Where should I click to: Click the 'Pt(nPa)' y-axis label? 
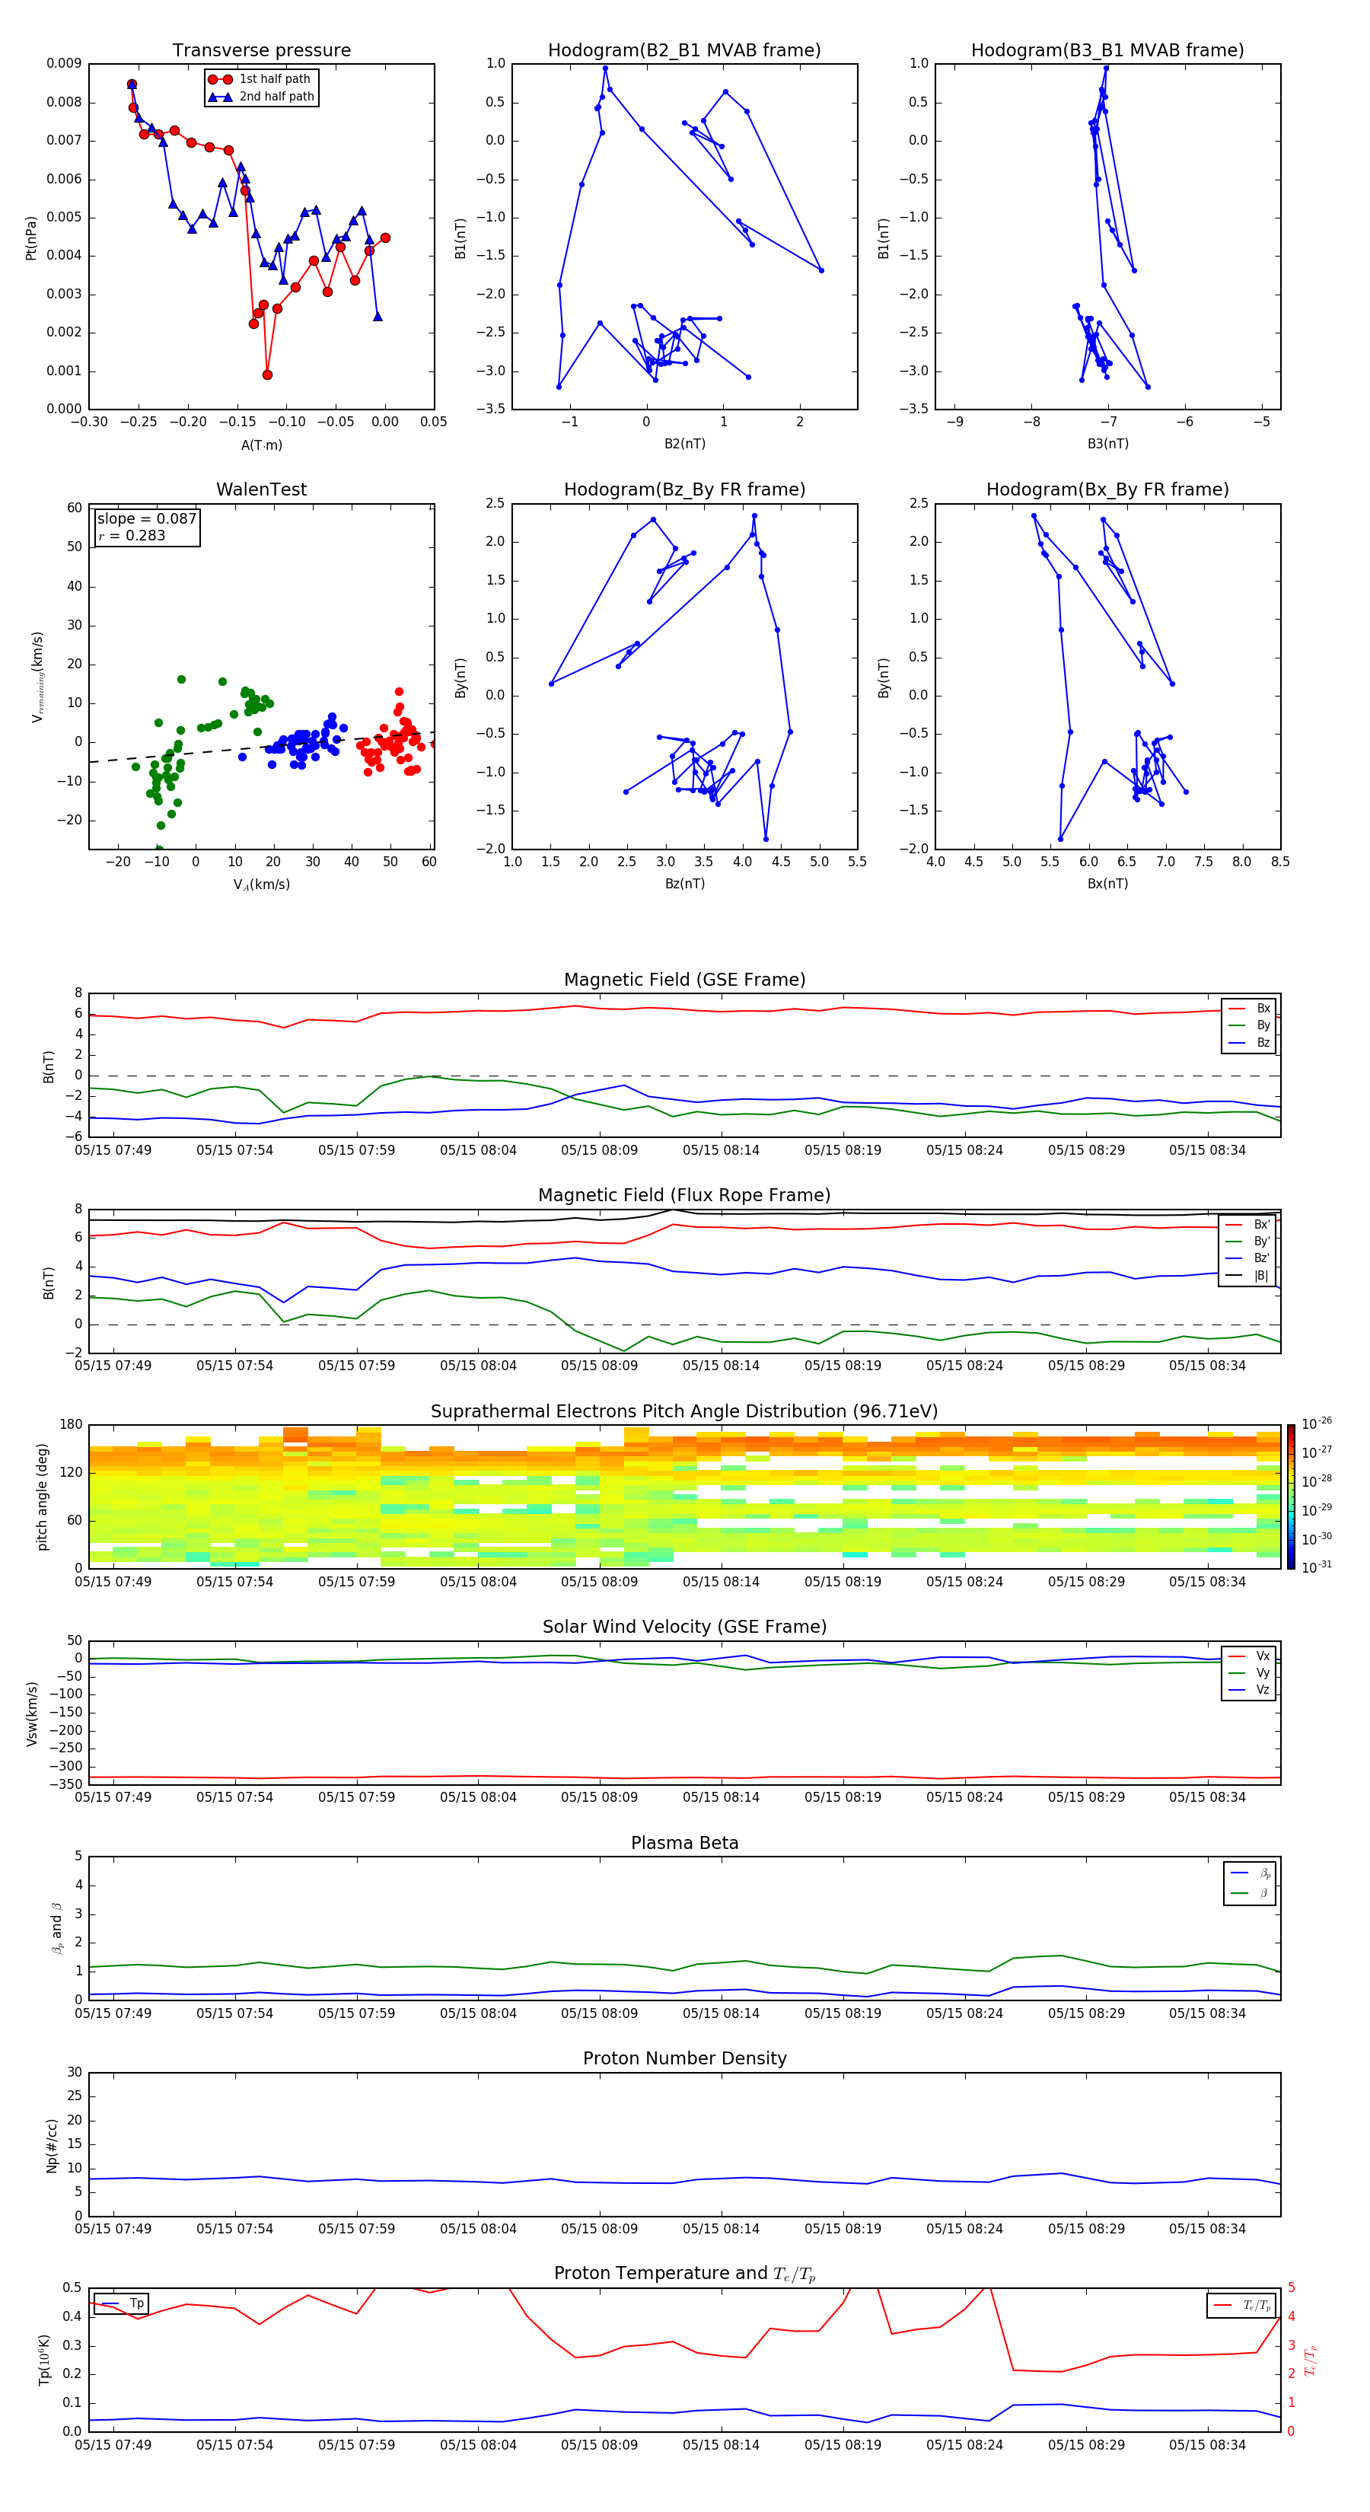31,237
